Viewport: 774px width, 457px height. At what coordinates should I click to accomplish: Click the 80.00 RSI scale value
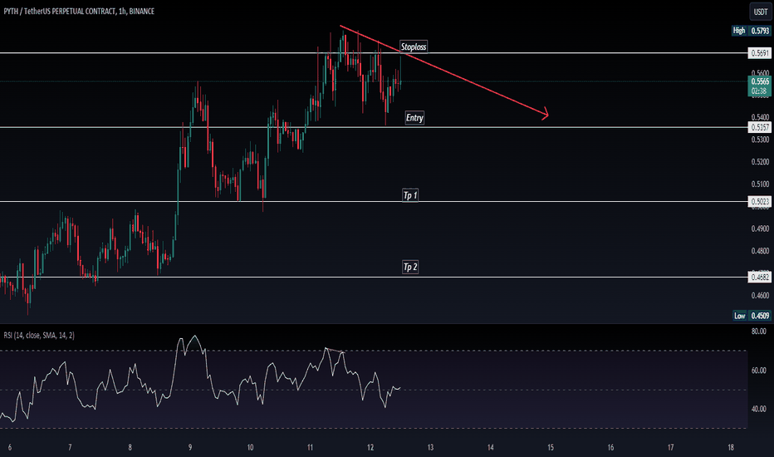pyautogui.click(x=759, y=332)
